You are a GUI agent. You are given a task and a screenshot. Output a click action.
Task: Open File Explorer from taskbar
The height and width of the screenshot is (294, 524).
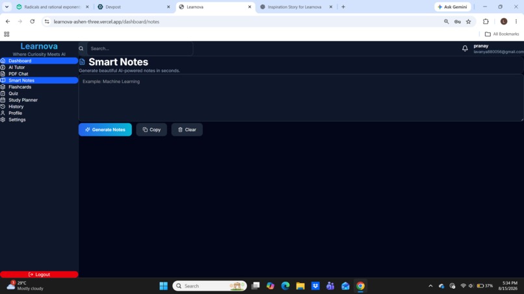pyautogui.click(x=300, y=286)
